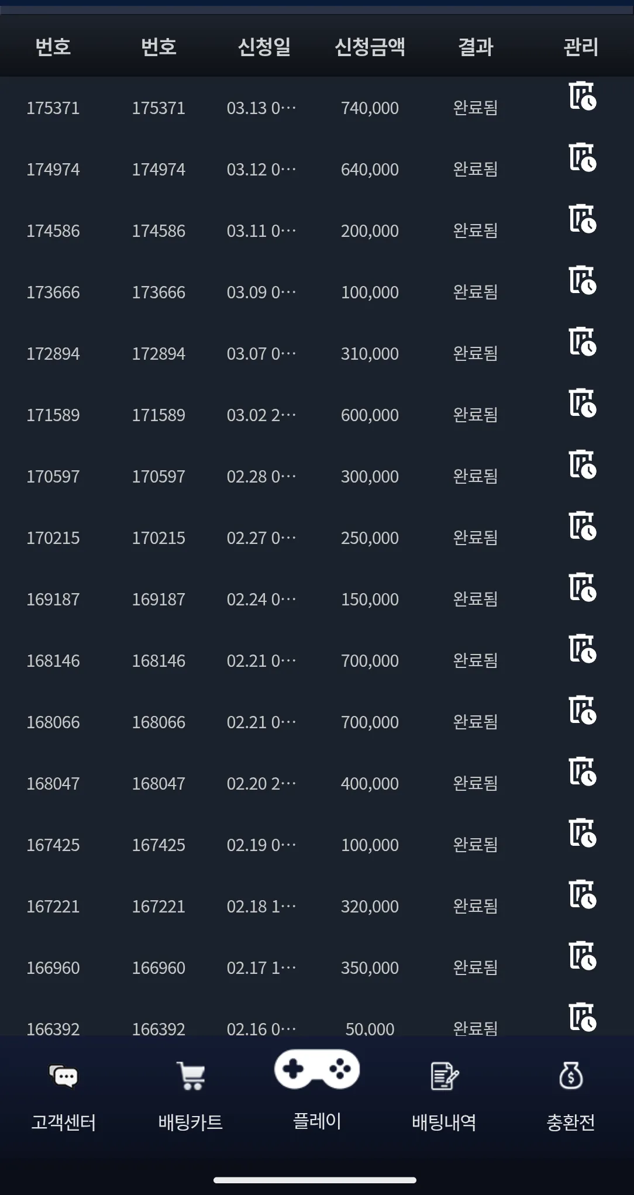The height and width of the screenshot is (1195, 634).
Task: Click trash-clock icon for row 174974
Action: click(582, 157)
